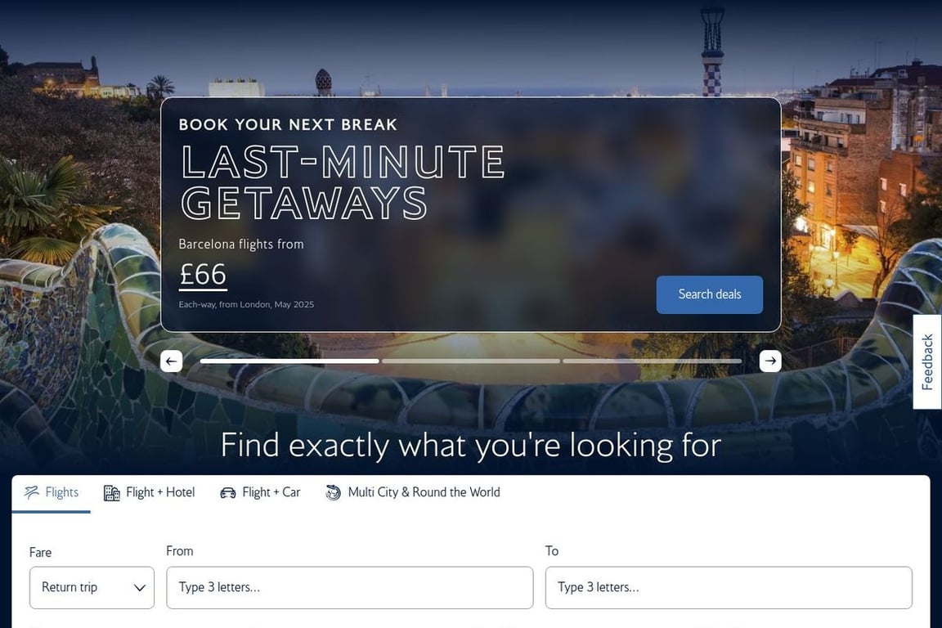The height and width of the screenshot is (628, 942).
Task: Click the plane icon beside Flights
Action: tap(31, 492)
